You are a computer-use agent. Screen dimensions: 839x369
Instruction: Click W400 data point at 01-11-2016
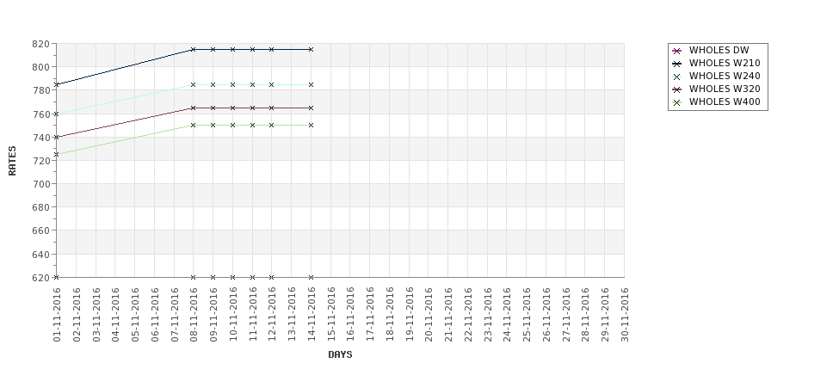pos(56,155)
